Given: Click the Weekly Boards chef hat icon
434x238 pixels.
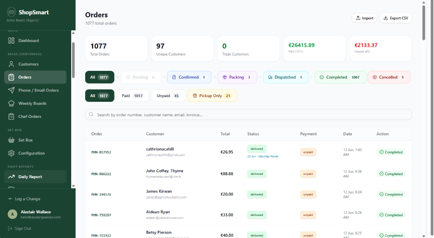Looking at the screenshot, I should click(x=11, y=104).
